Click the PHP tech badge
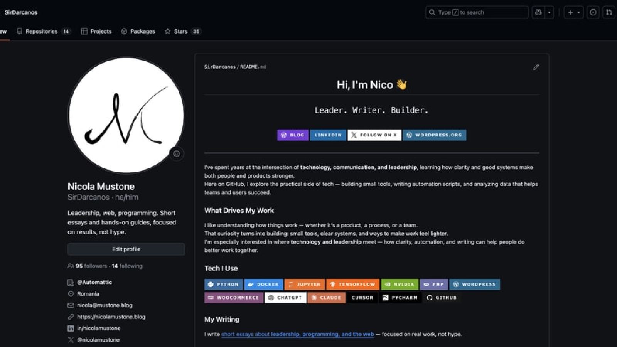This screenshot has width=617, height=347. (434, 285)
